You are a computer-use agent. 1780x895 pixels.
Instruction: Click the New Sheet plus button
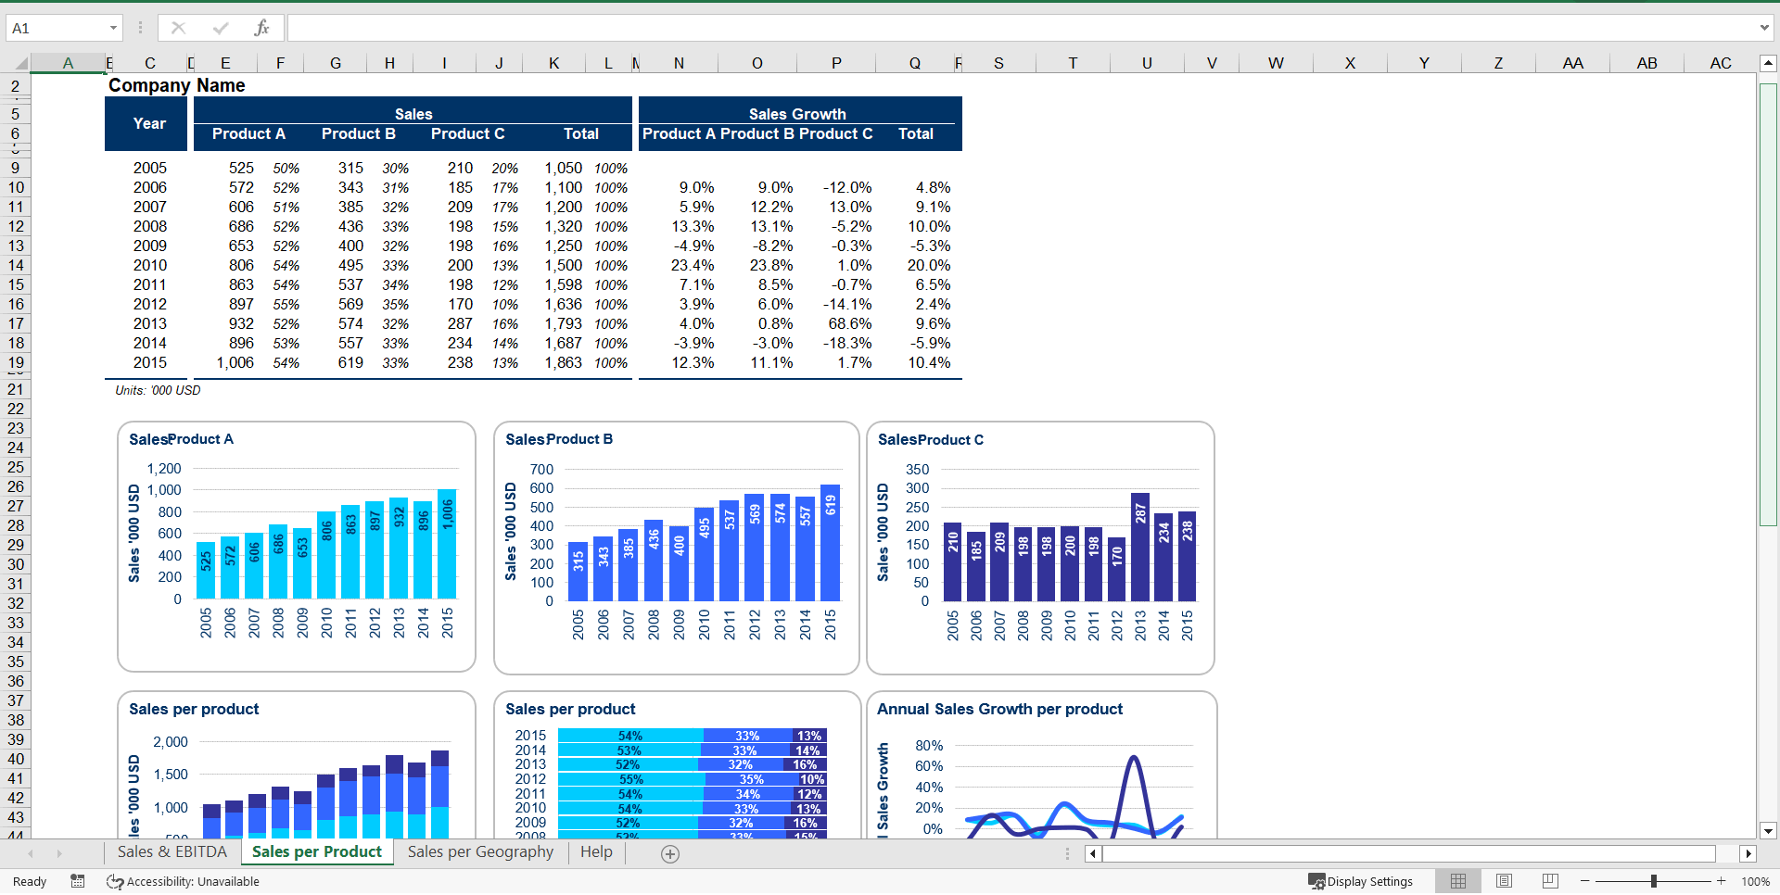(x=670, y=853)
